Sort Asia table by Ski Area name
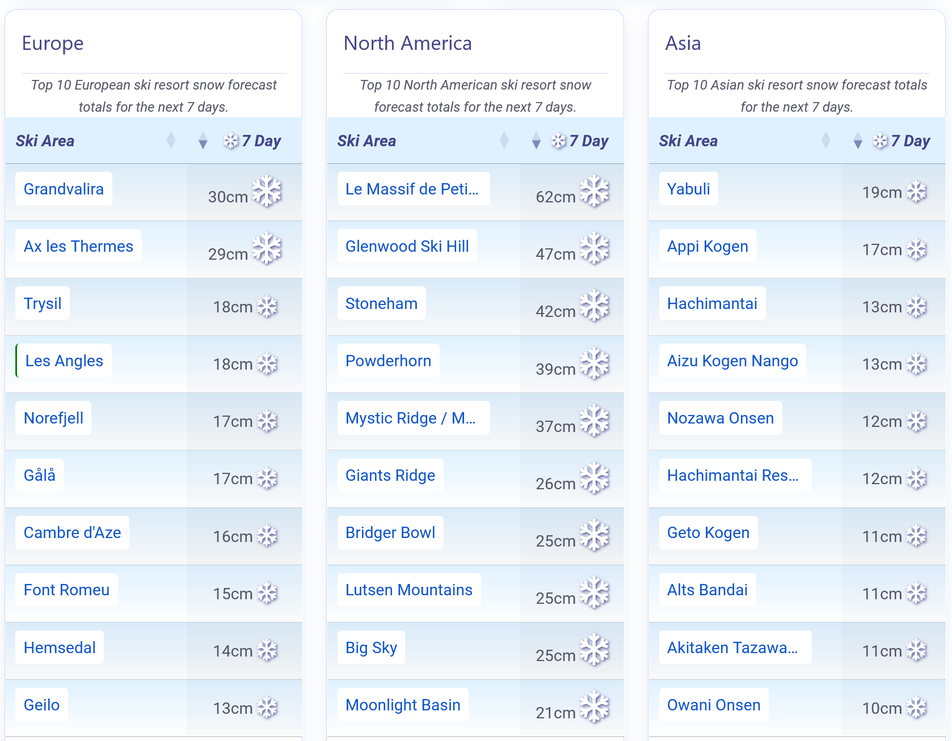952x741 pixels. click(825, 141)
